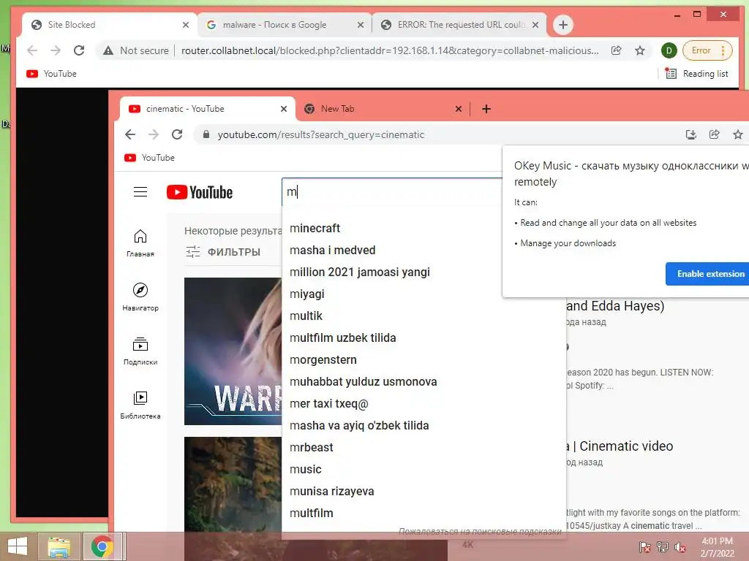Switch to the New Tab tab
This screenshot has width=749, height=561.
382,109
